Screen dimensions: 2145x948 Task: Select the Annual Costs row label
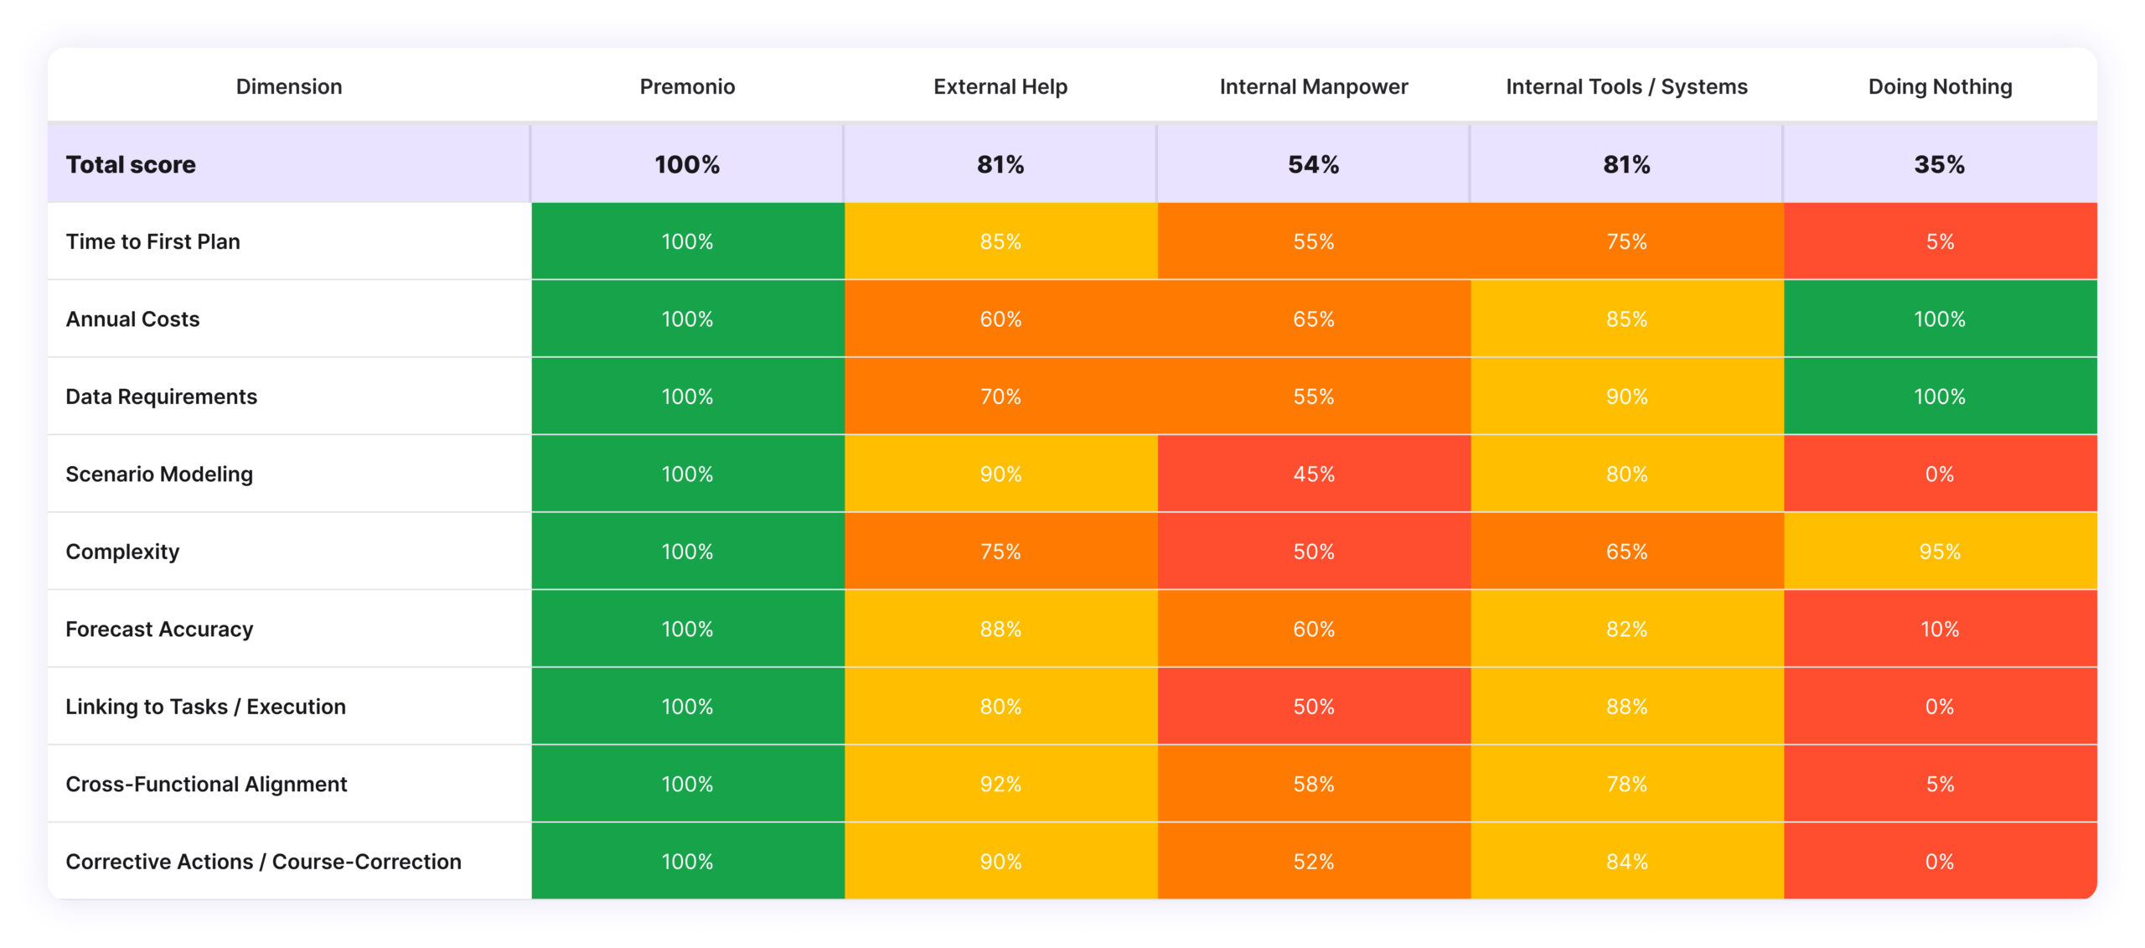[x=132, y=319]
